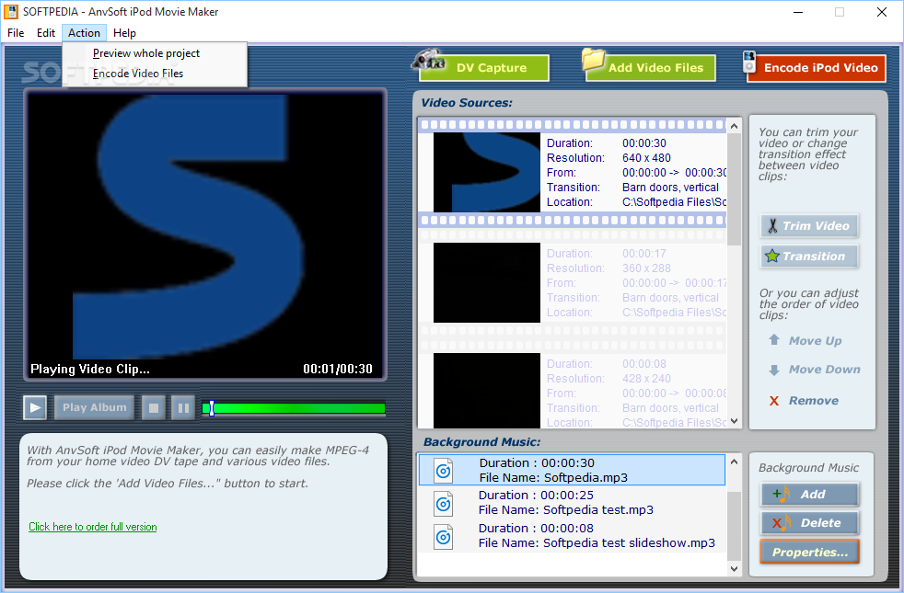Select 'File Name: Softpedia test.mp3' row

572,503
